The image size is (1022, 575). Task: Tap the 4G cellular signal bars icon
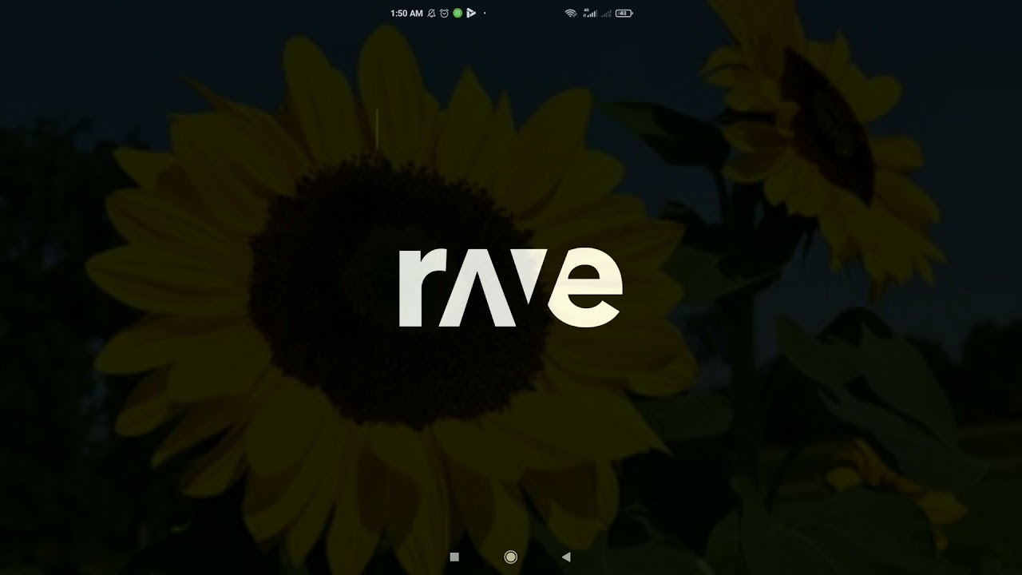point(590,14)
